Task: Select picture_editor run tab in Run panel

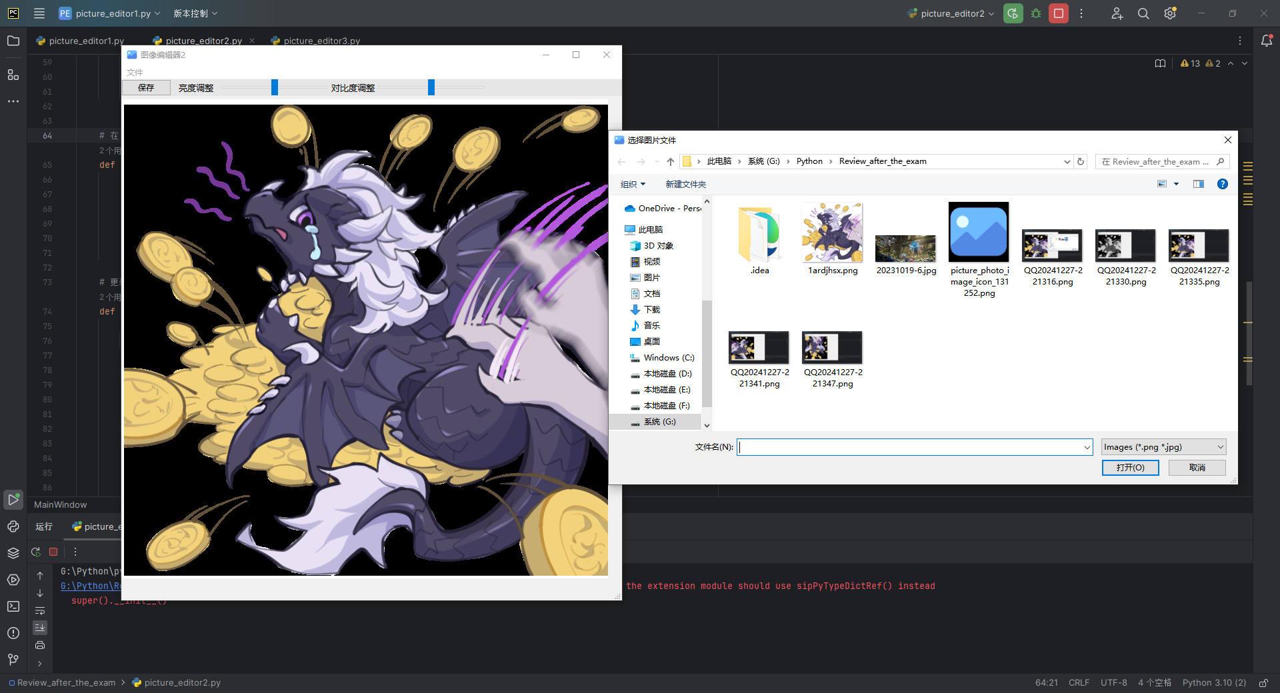Action: 97,526
